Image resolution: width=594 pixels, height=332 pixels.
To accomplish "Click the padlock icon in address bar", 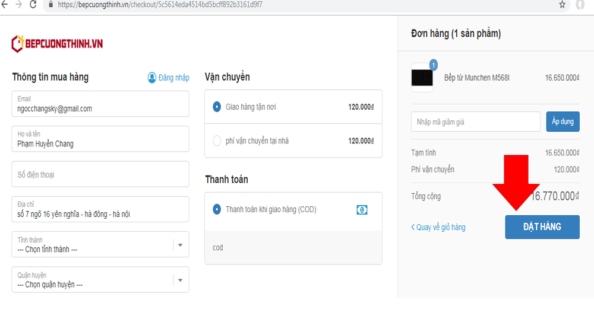I will [50, 4].
